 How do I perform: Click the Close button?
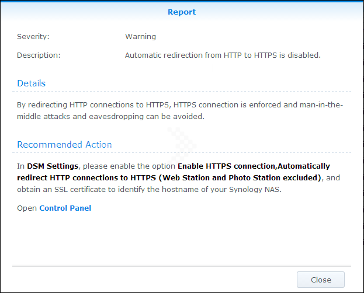(320, 280)
